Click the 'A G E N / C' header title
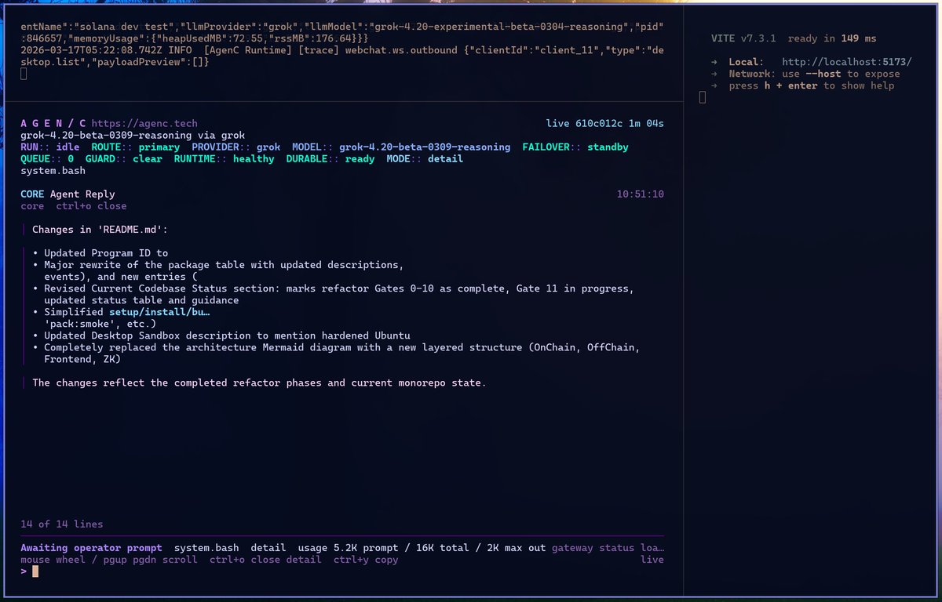The height and width of the screenshot is (602, 942). click(x=53, y=123)
